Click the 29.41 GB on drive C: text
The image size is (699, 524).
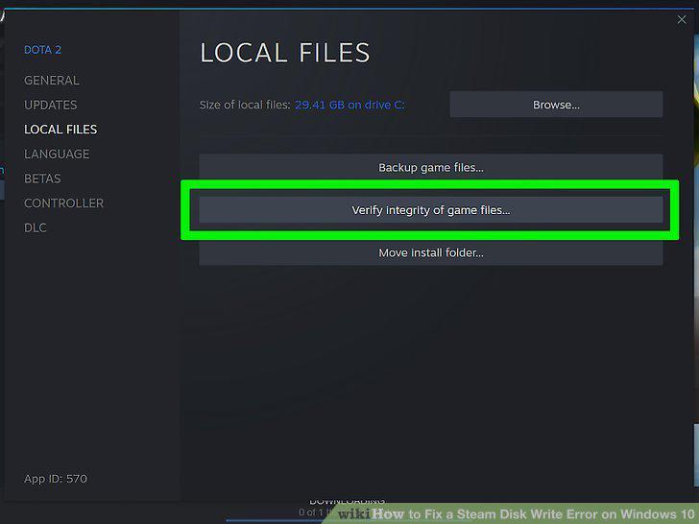tap(349, 105)
